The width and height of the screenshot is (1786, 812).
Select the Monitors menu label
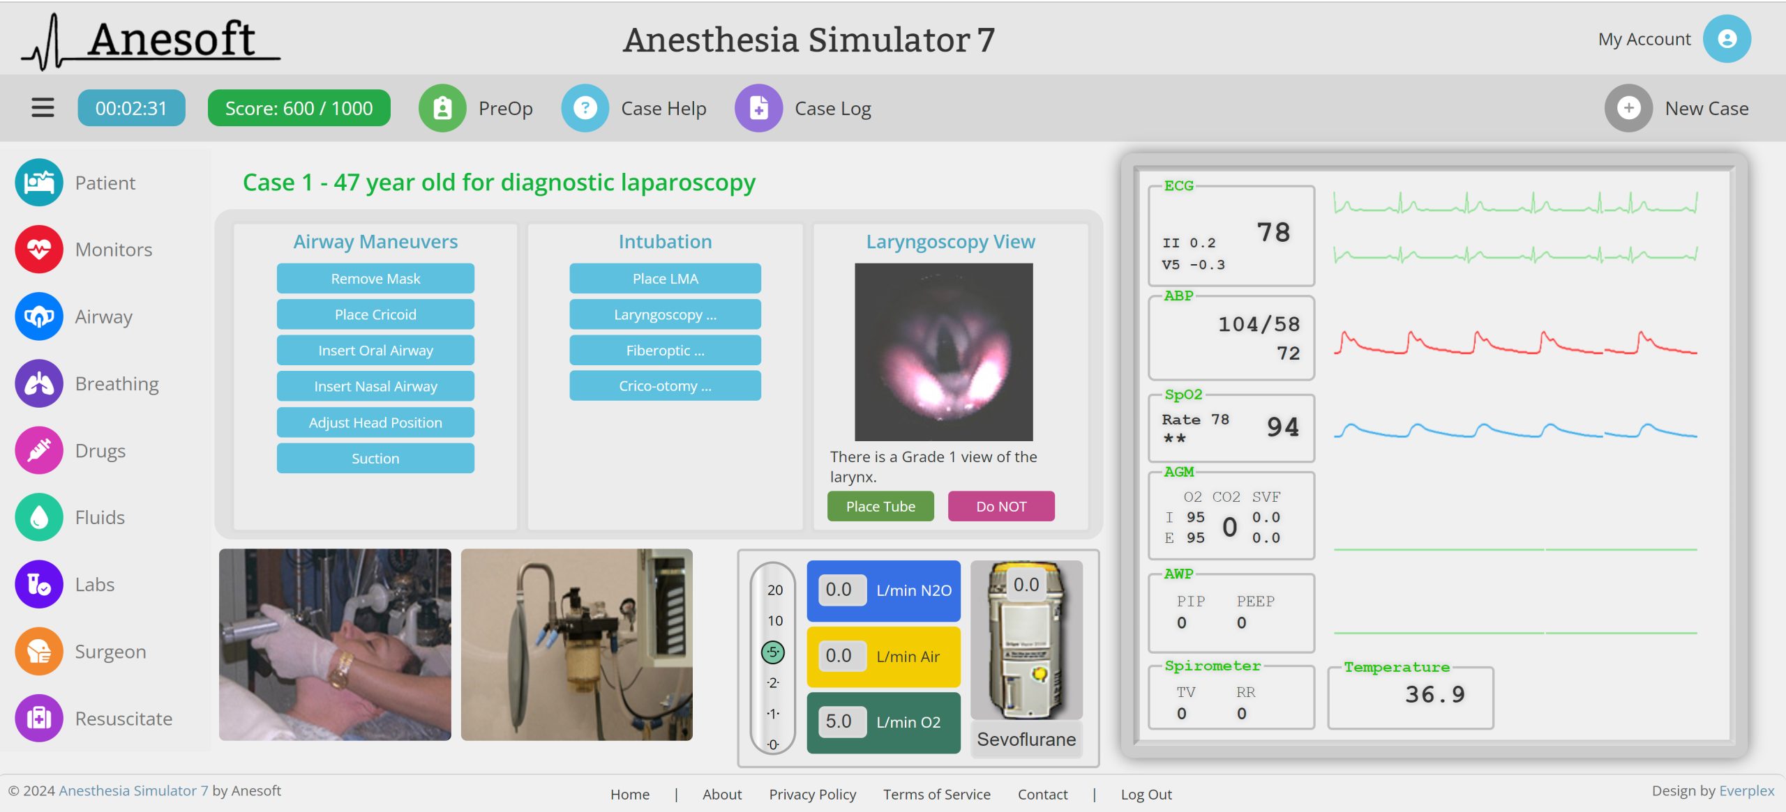point(114,250)
